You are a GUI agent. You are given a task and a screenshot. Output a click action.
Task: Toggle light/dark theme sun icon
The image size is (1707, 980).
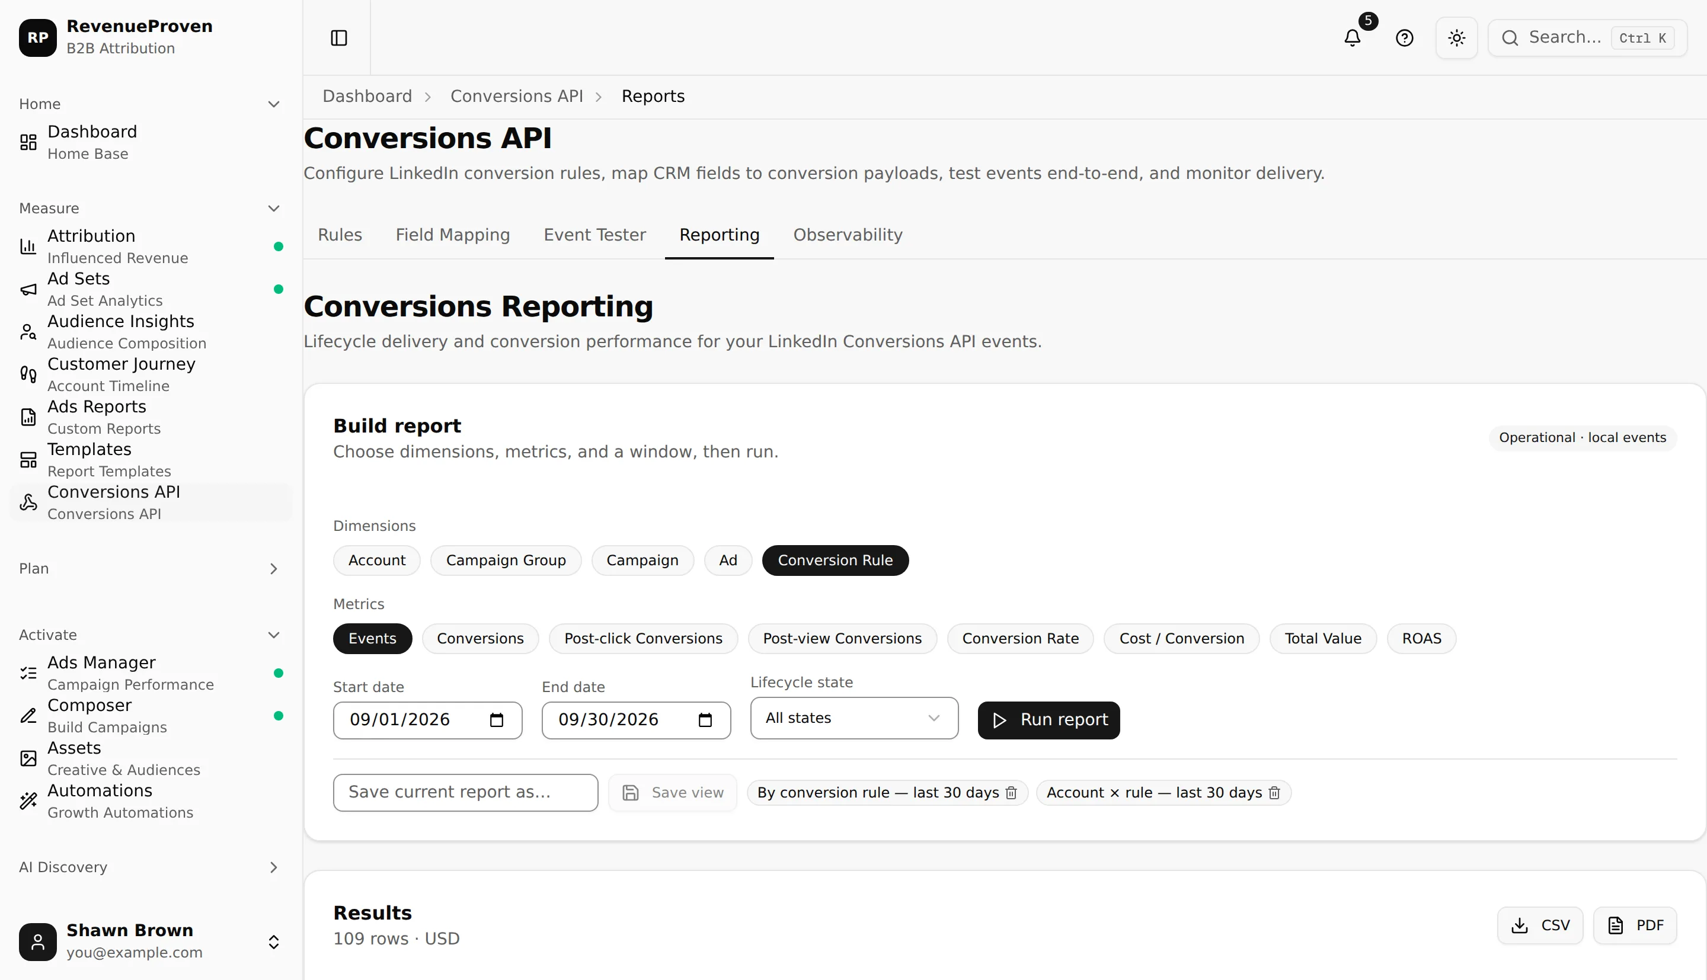click(1457, 38)
